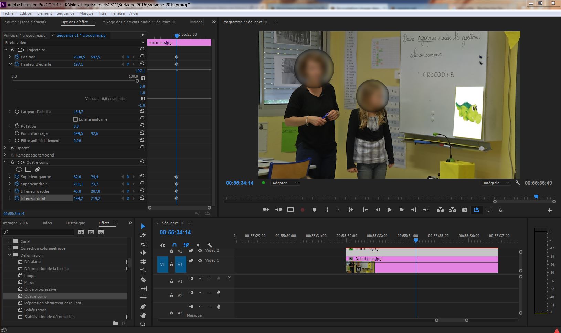Enable Echelle uniforme checkbox
561x333 pixels.
click(x=75, y=119)
